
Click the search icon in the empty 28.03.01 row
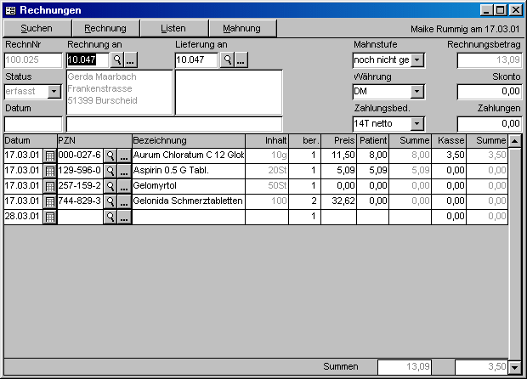coord(110,217)
